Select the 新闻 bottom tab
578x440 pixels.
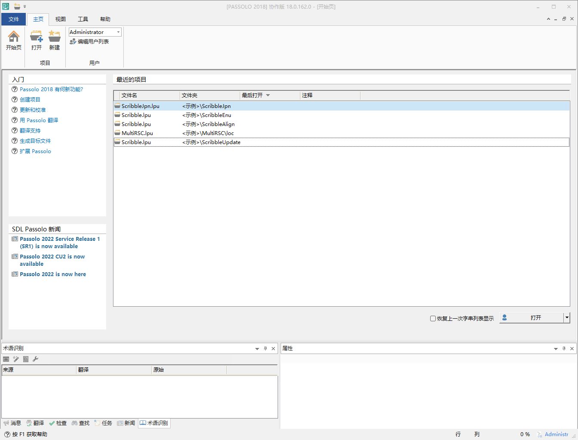click(x=126, y=423)
